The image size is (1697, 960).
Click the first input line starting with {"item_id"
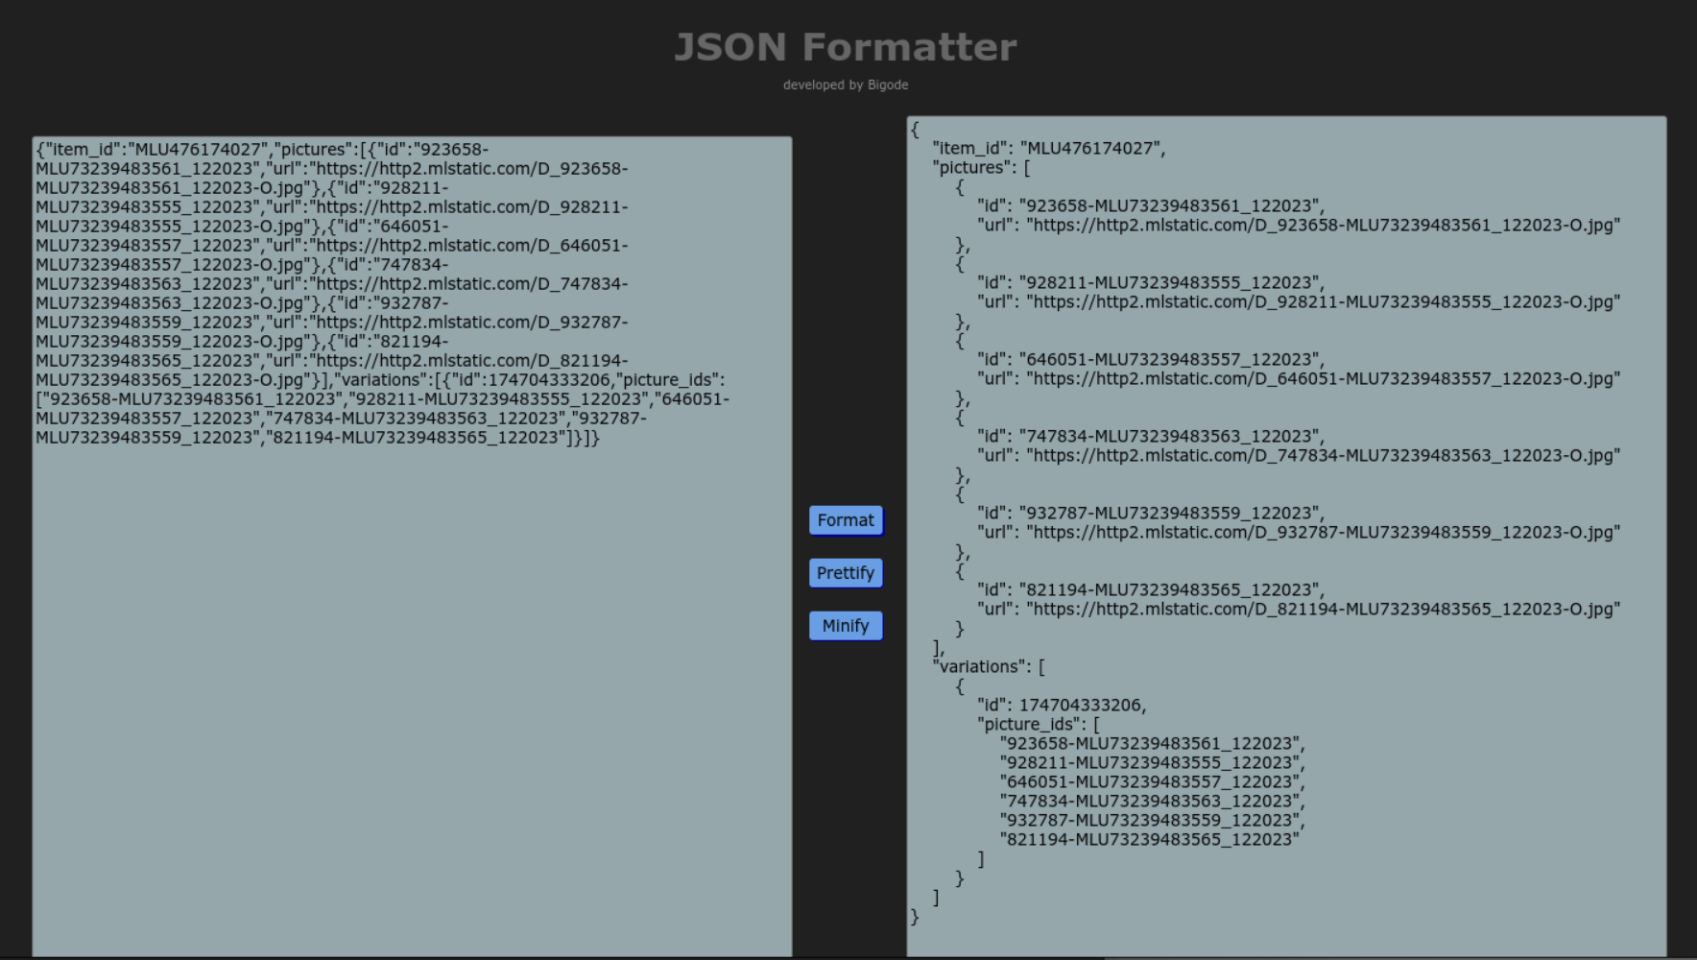(x=262, y=149)
